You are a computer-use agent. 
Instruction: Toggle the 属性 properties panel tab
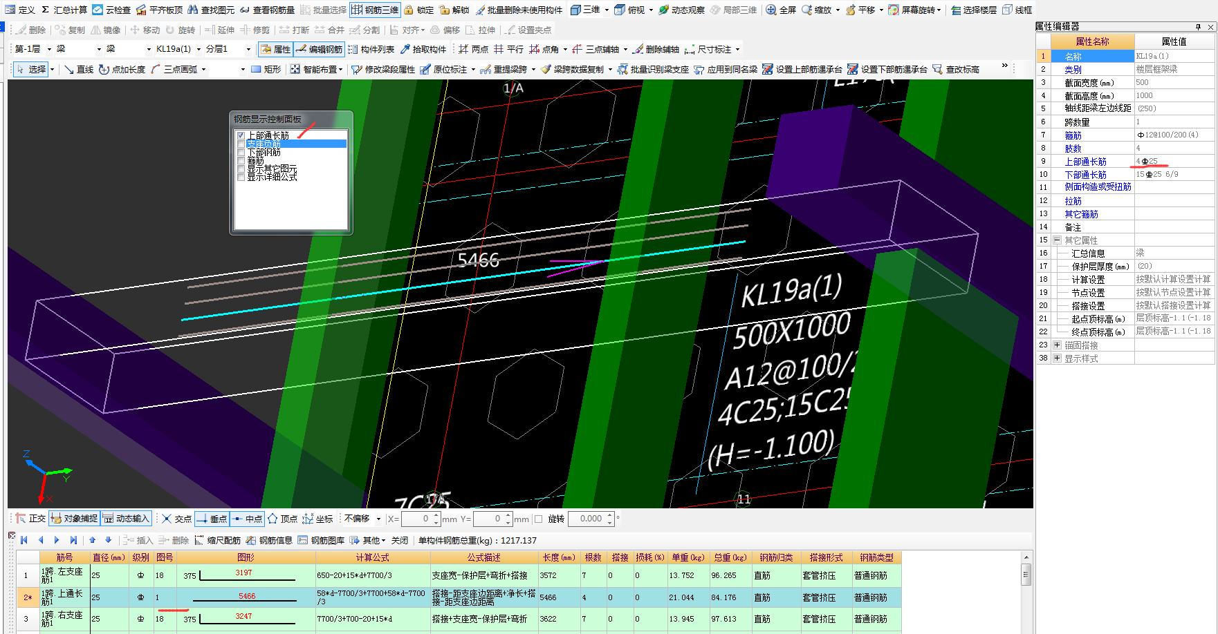[x=276, y=49]
